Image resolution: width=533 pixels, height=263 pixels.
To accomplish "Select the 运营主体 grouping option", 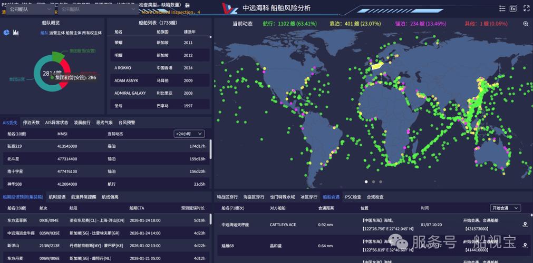I will (57, 33).
